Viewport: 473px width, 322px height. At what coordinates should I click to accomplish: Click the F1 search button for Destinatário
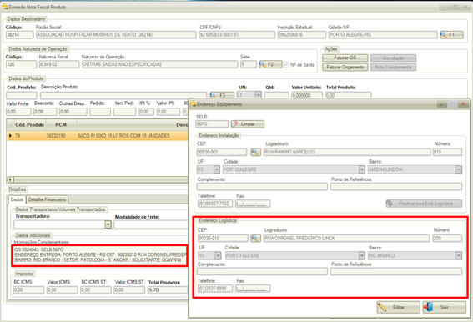tap(451, 35)
